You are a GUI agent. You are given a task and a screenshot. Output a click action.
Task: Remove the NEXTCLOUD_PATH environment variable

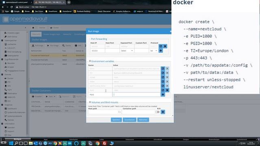167,86
